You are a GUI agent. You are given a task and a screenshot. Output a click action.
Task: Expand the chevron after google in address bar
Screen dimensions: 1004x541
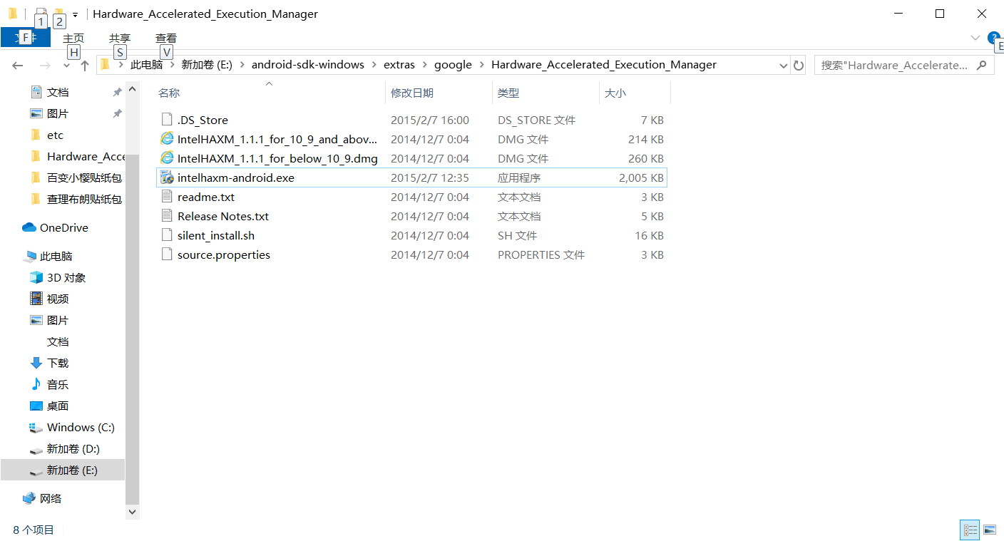coord(481,65)
